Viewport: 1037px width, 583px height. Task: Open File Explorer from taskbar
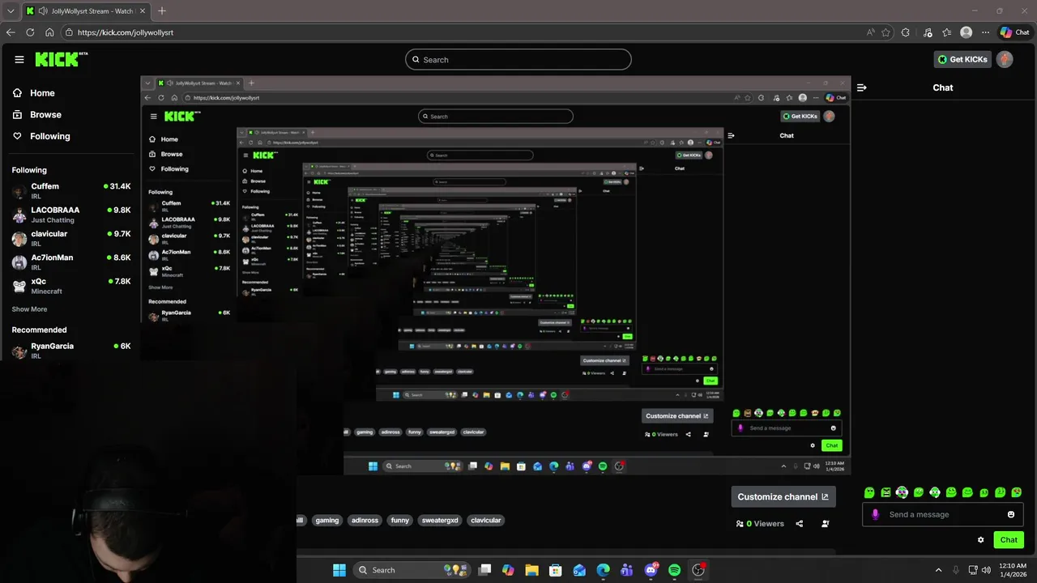(531, 570)
